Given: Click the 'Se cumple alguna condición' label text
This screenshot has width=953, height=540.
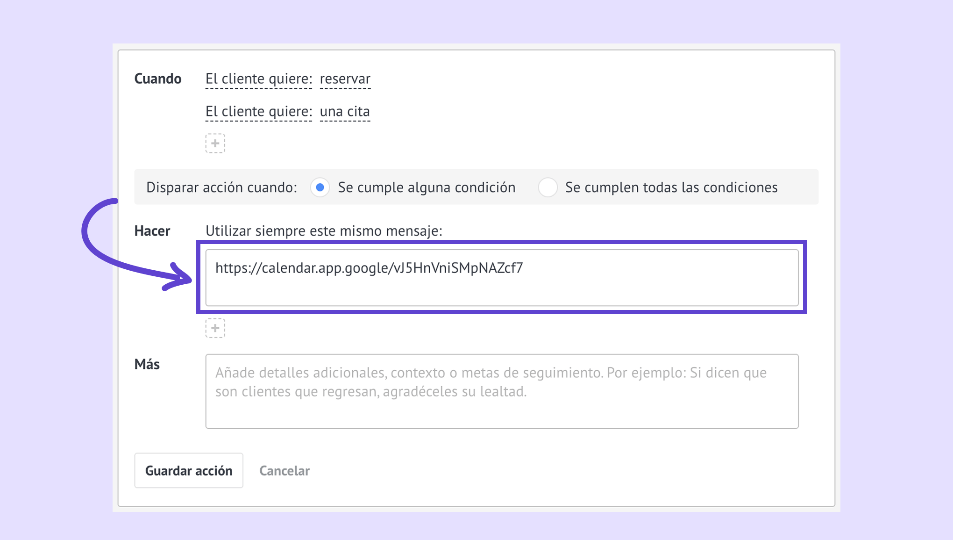Looking at the screenshot, I should click(x=427, y=187).
